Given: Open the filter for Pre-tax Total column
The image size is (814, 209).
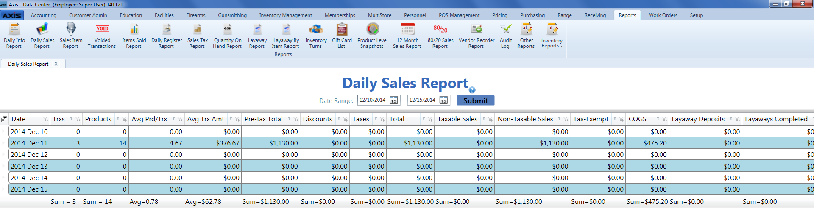Looking at the screenshot, I should [296, 120].
